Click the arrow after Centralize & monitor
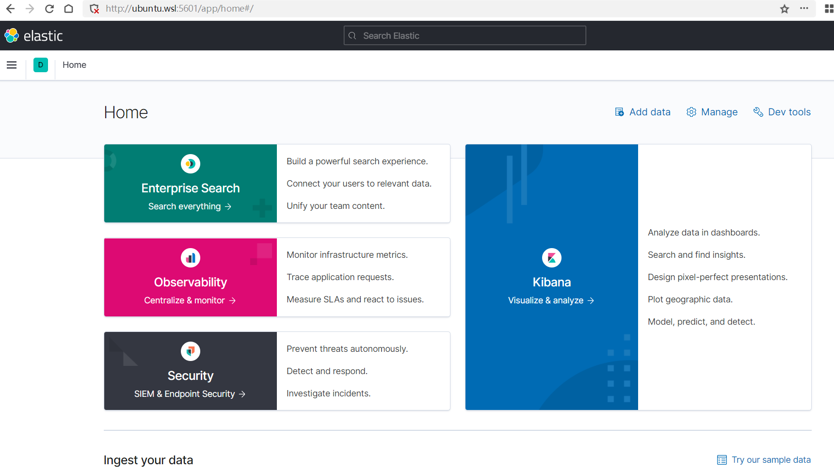This screenshot has height=471, width=834. (x=232, y=300)
